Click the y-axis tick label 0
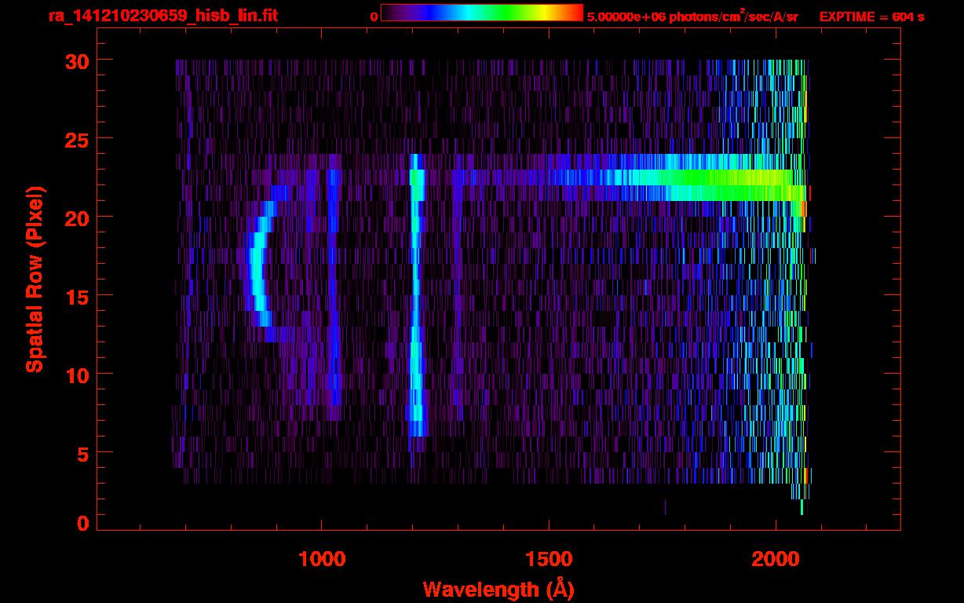The image size is (964, 603). [x=81, y=523]
